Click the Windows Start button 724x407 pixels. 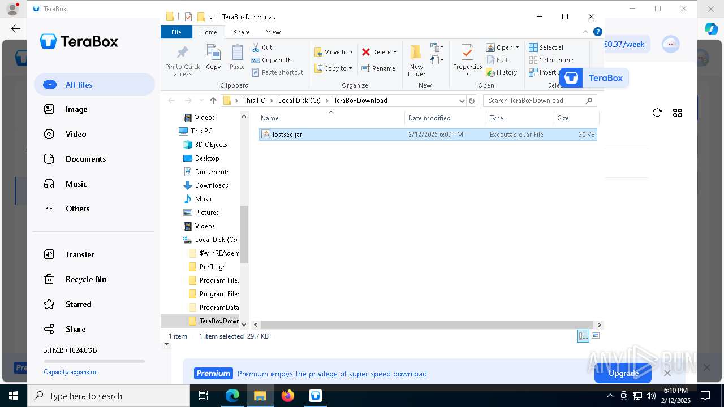[14, 396]
